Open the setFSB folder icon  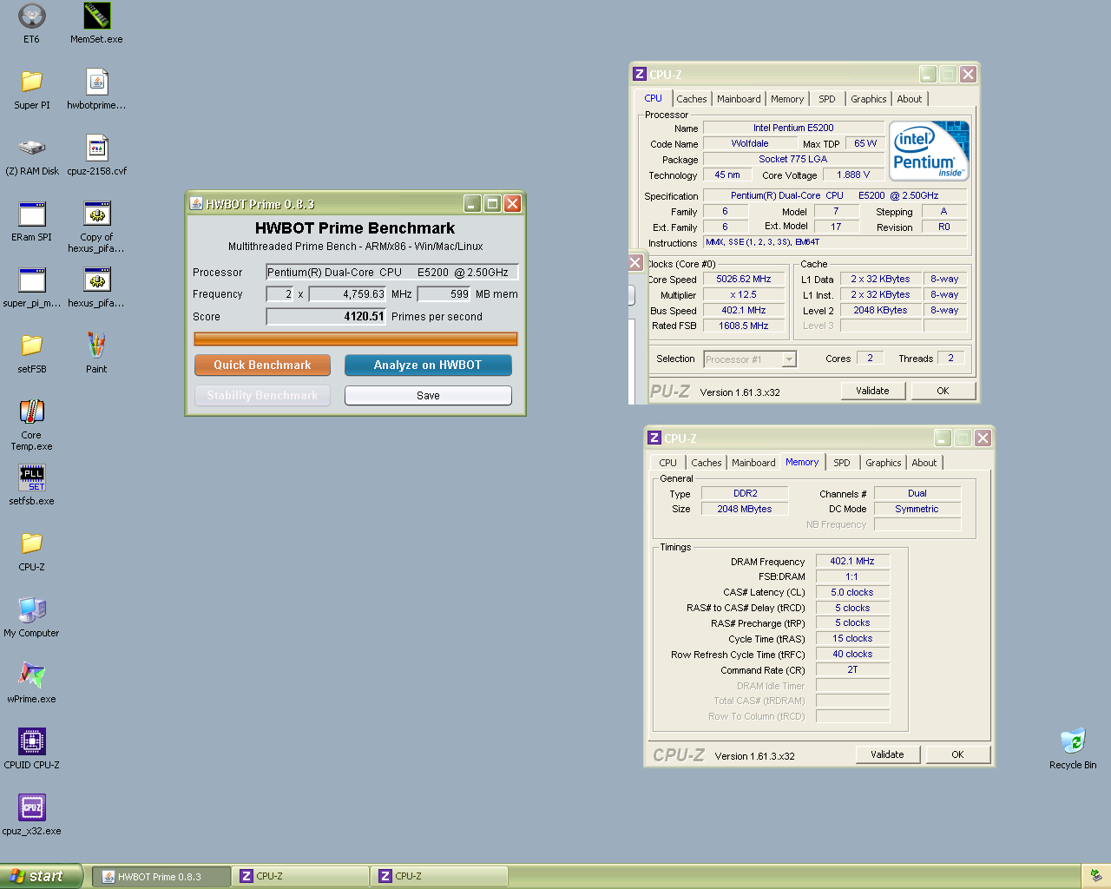point(31,346)
